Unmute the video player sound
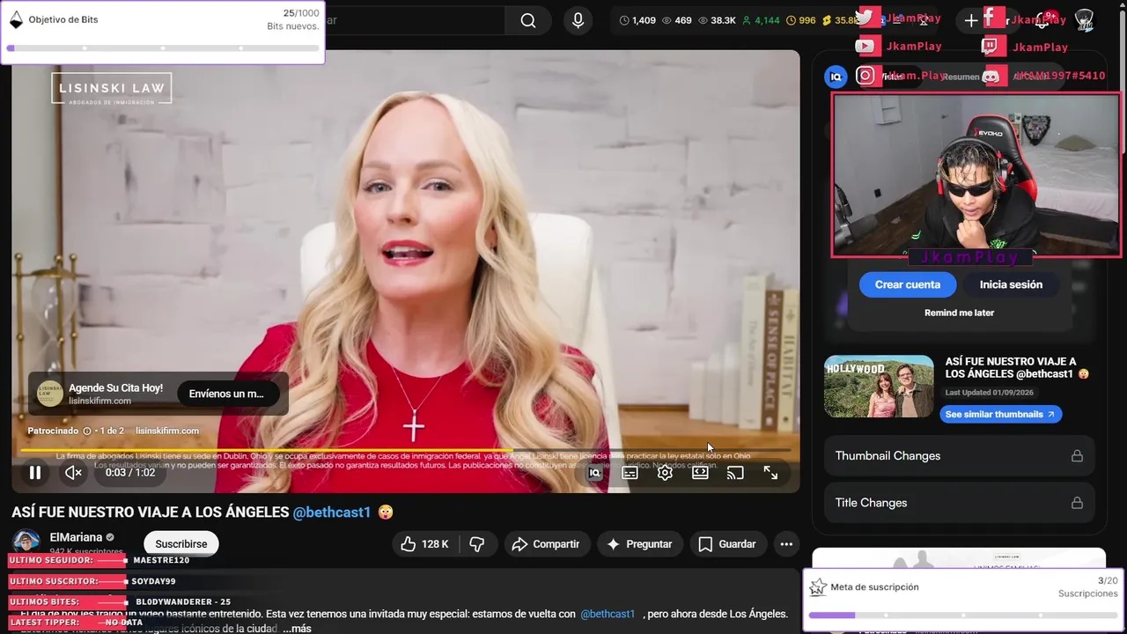 point(74,473)
